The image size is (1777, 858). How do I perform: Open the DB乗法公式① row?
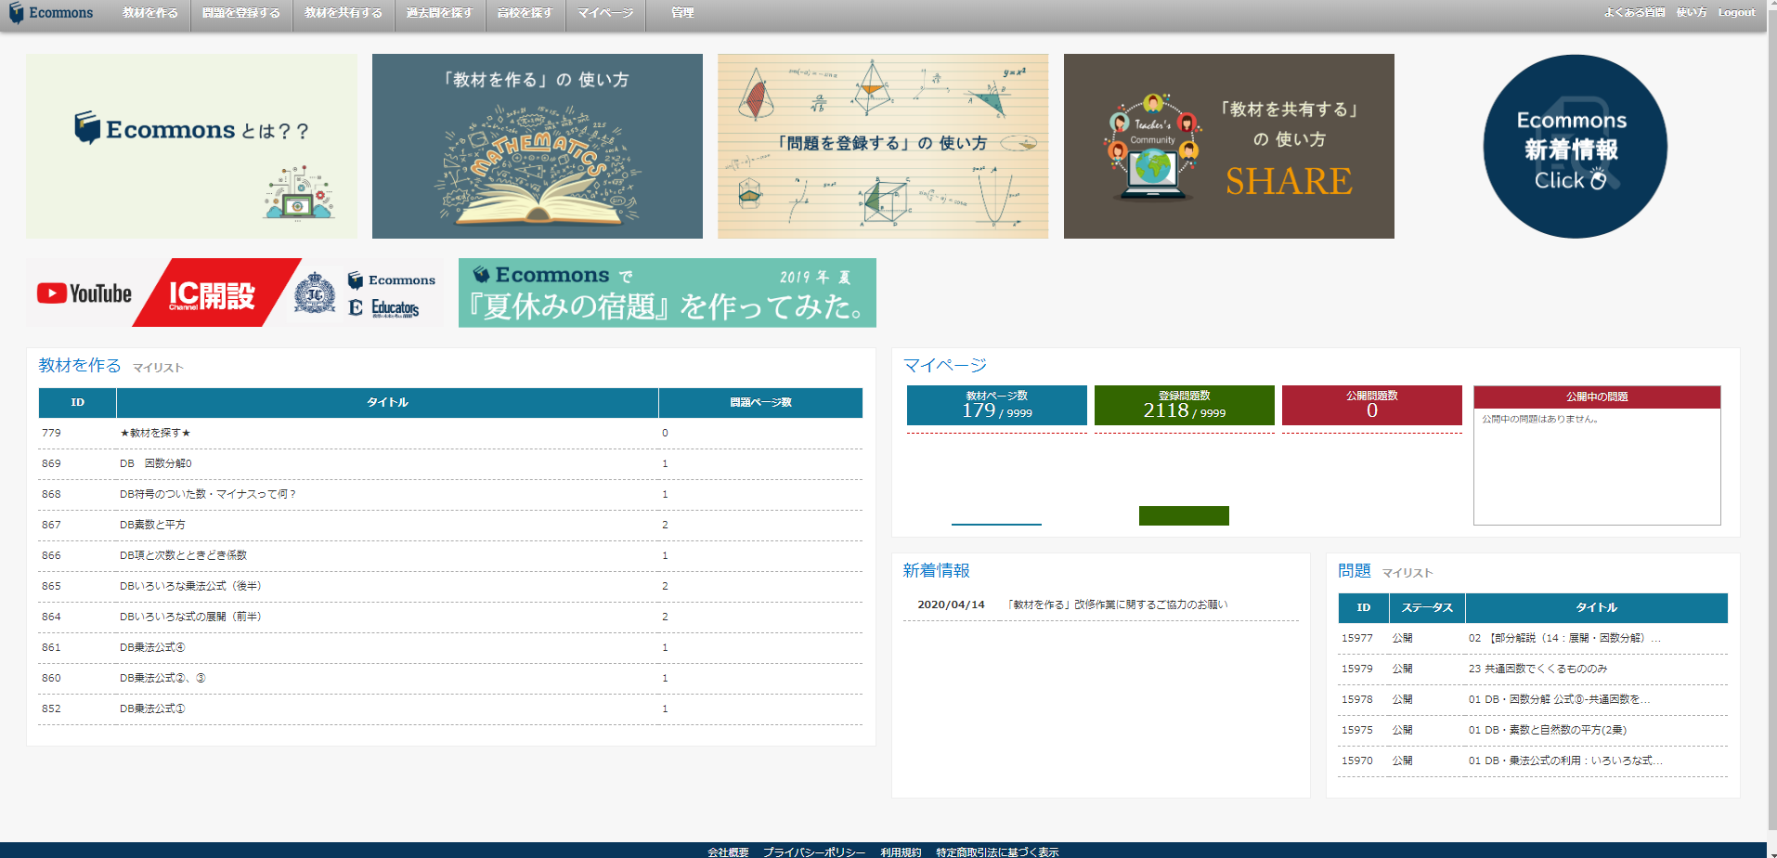point(450,709)
